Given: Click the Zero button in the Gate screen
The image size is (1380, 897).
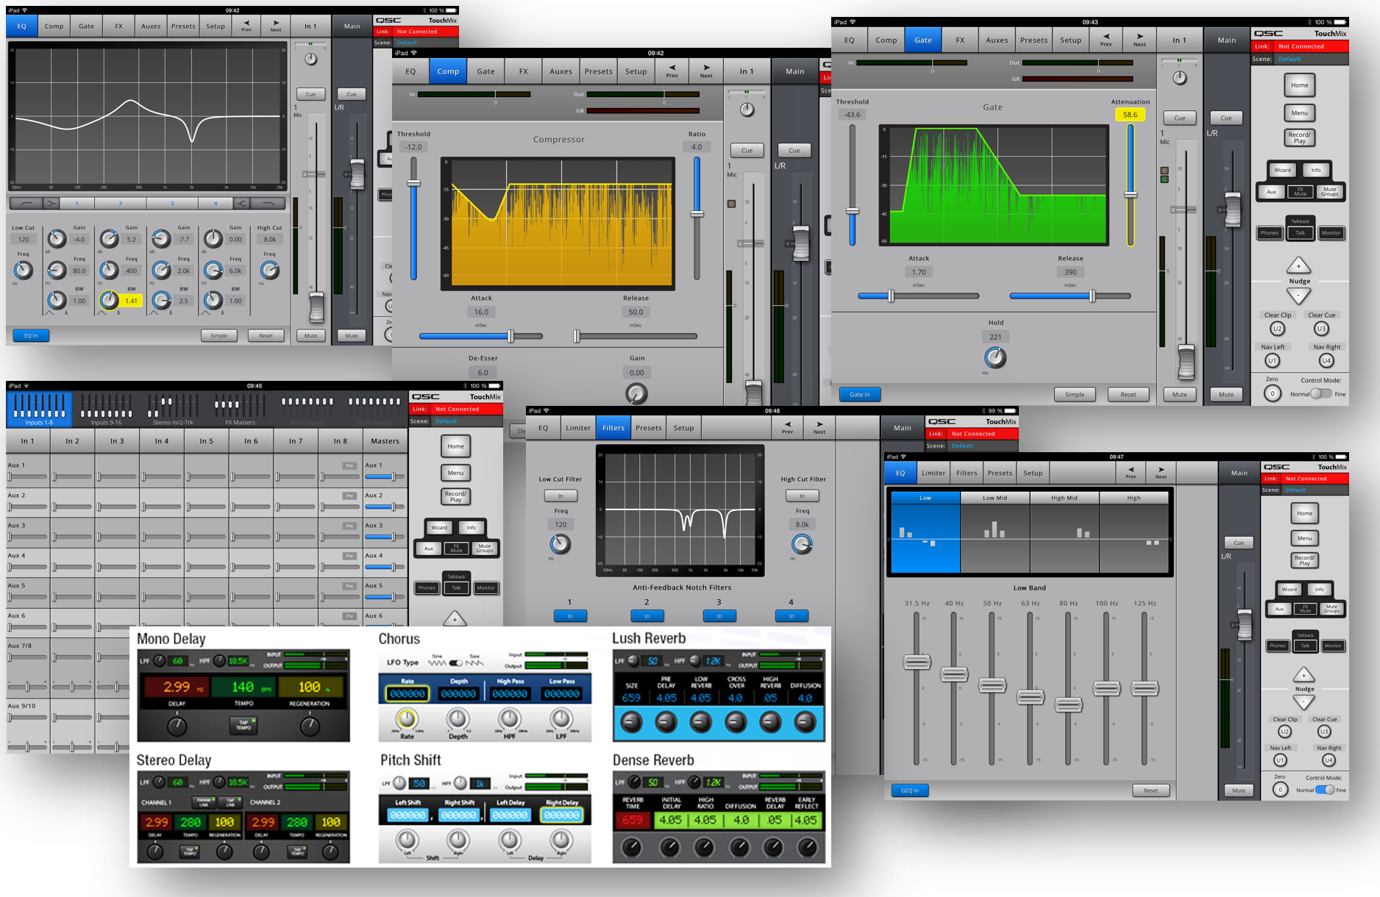Looking at the screenshot, I should click(1273, 393).
